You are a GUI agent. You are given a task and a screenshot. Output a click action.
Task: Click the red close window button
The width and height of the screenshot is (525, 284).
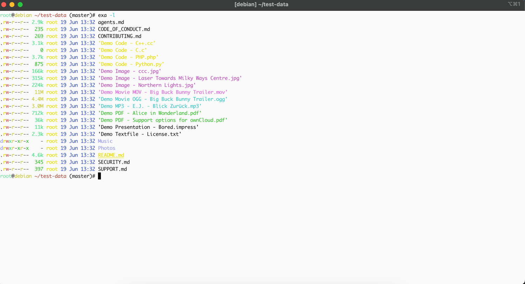coord(4,5)
